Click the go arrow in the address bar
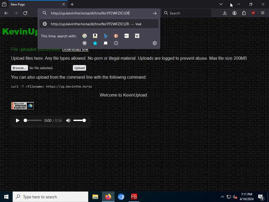The height and width of the screenshot is (202, 269). [x=155, y=13]
